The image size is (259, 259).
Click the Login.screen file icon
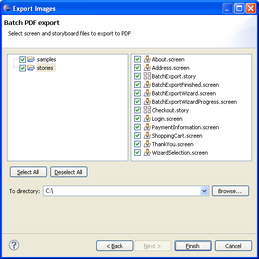147,118
